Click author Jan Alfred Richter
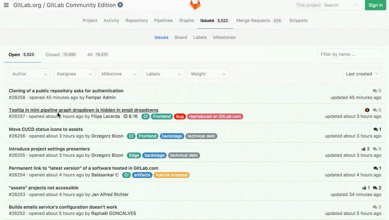The width and height of the screenshot is (389, 220). [x=110, y=194]
